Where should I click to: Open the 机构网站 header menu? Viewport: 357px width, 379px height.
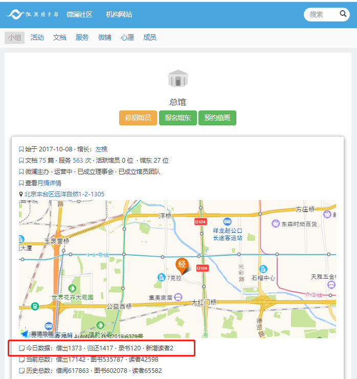119,14
